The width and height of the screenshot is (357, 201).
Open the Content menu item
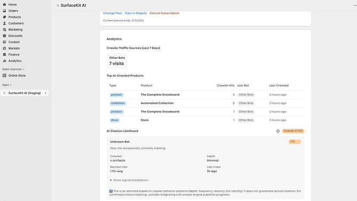(14, 42)
